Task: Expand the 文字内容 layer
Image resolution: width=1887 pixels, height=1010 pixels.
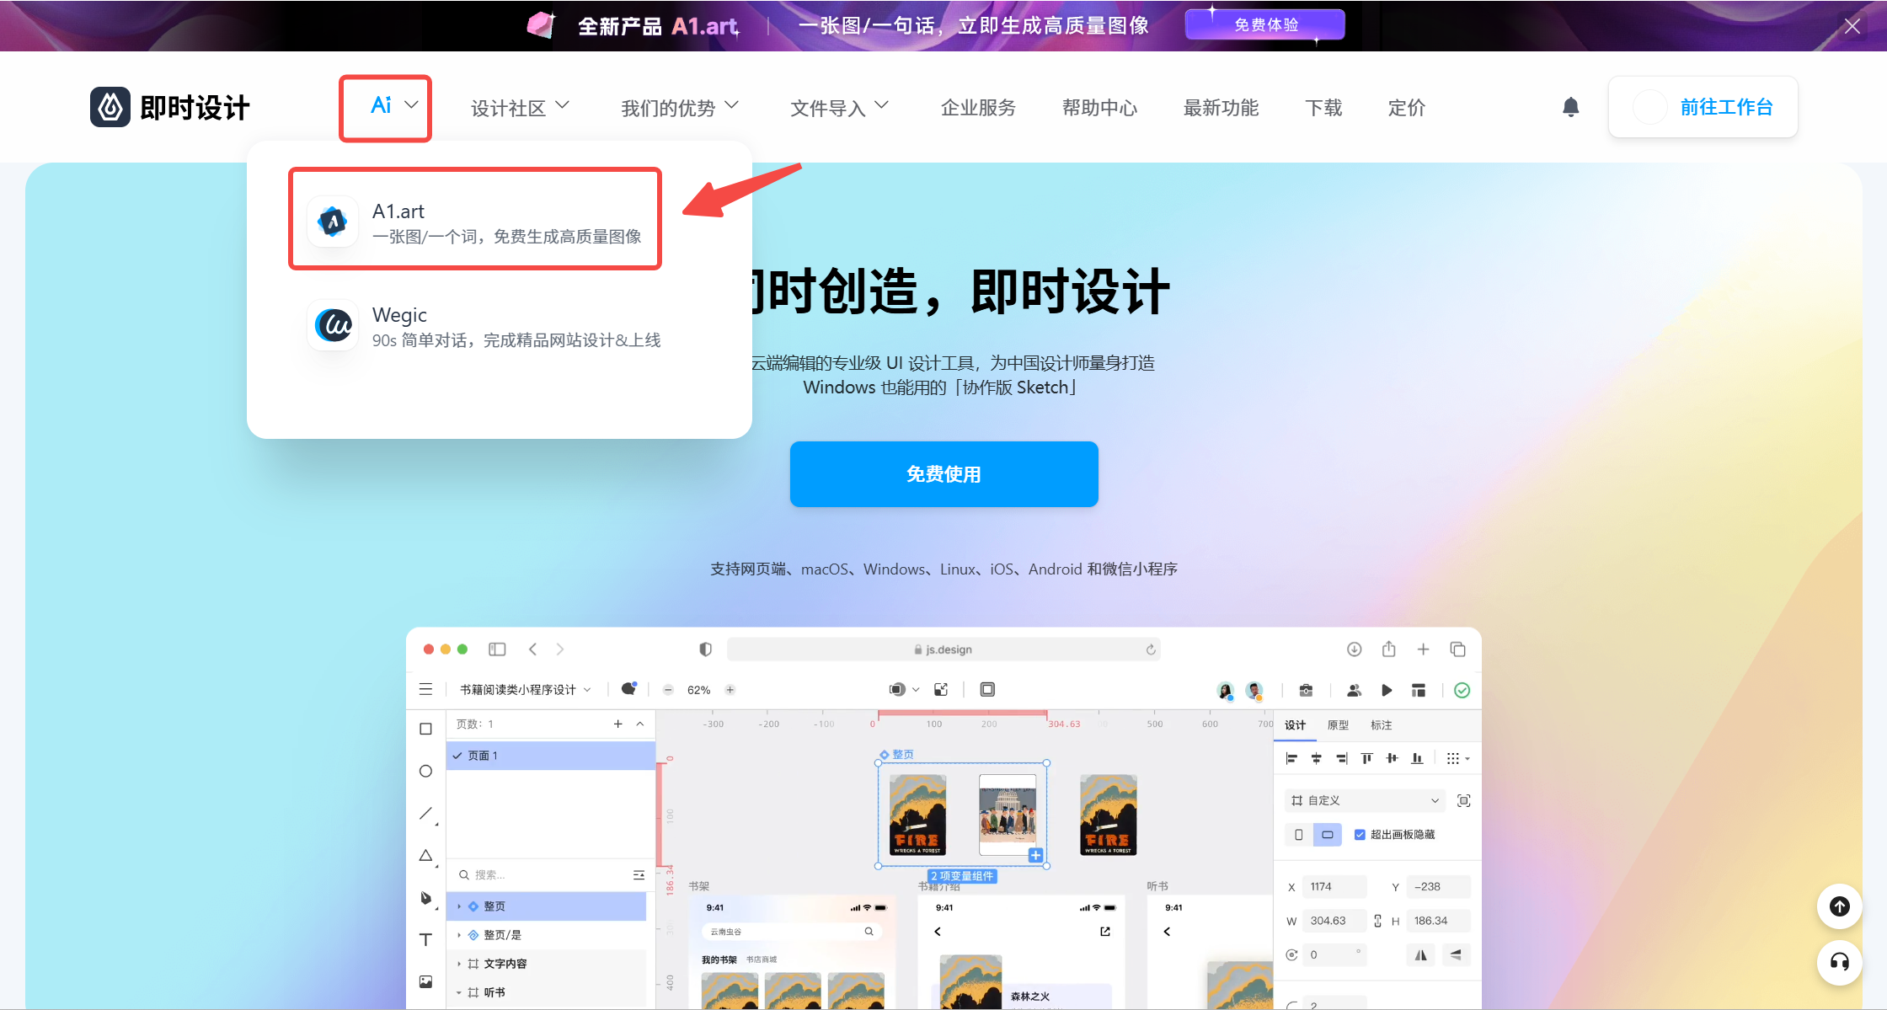Action: [459, 964]
